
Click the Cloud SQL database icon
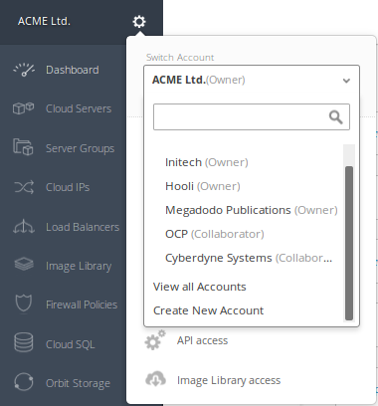pyautogui.click(x=24, y=342)
